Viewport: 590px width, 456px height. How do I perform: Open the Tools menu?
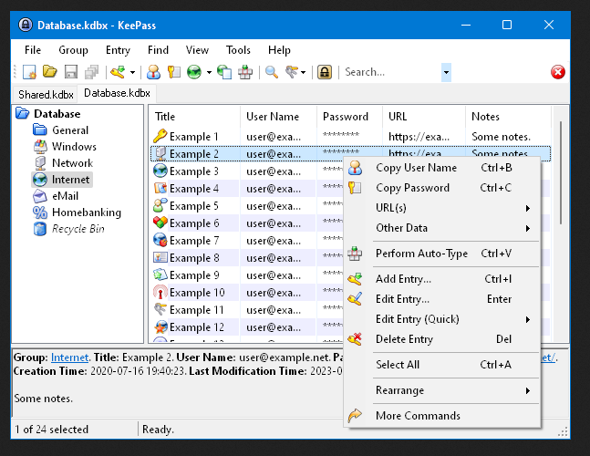pos(238,50)
